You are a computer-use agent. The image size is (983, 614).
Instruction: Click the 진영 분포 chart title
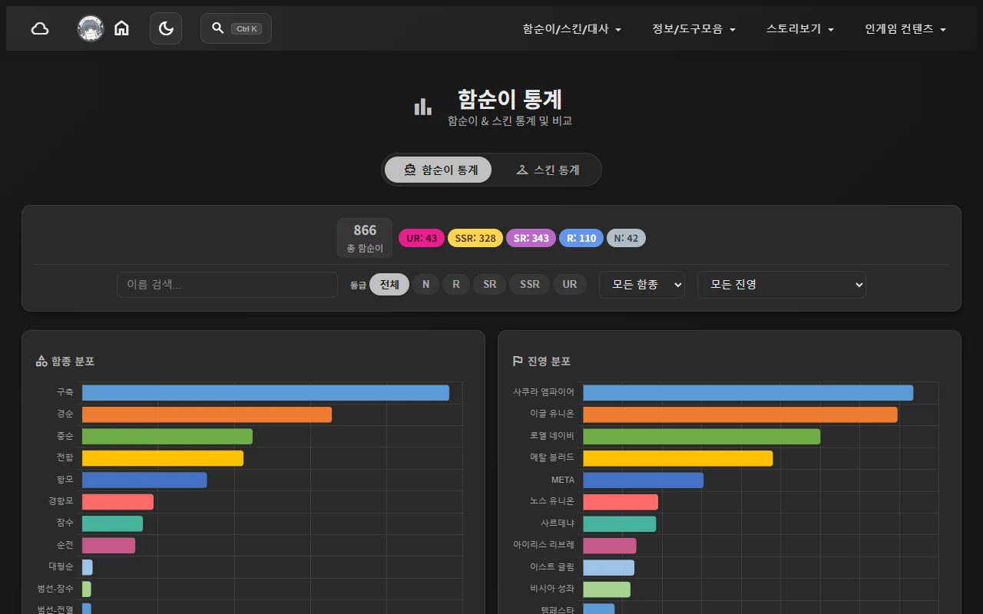(549, 361)
